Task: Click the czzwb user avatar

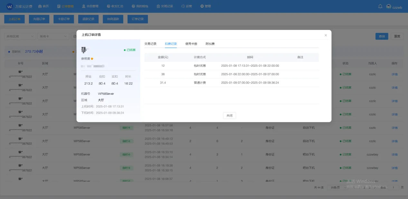Action: click(x=389, y=6)
